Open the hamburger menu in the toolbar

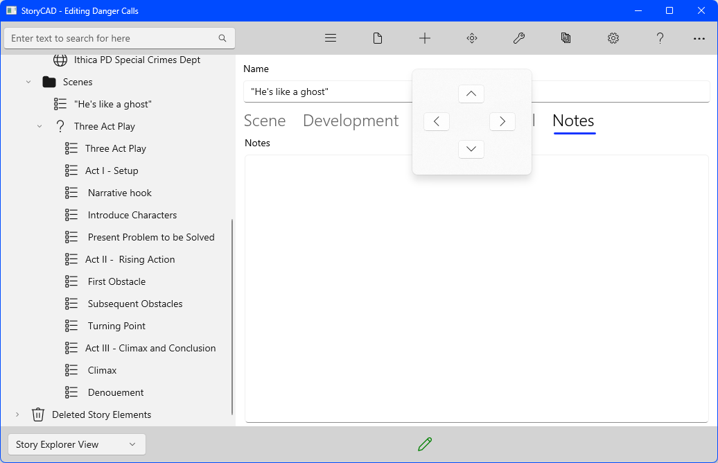[x=331, y=38]
